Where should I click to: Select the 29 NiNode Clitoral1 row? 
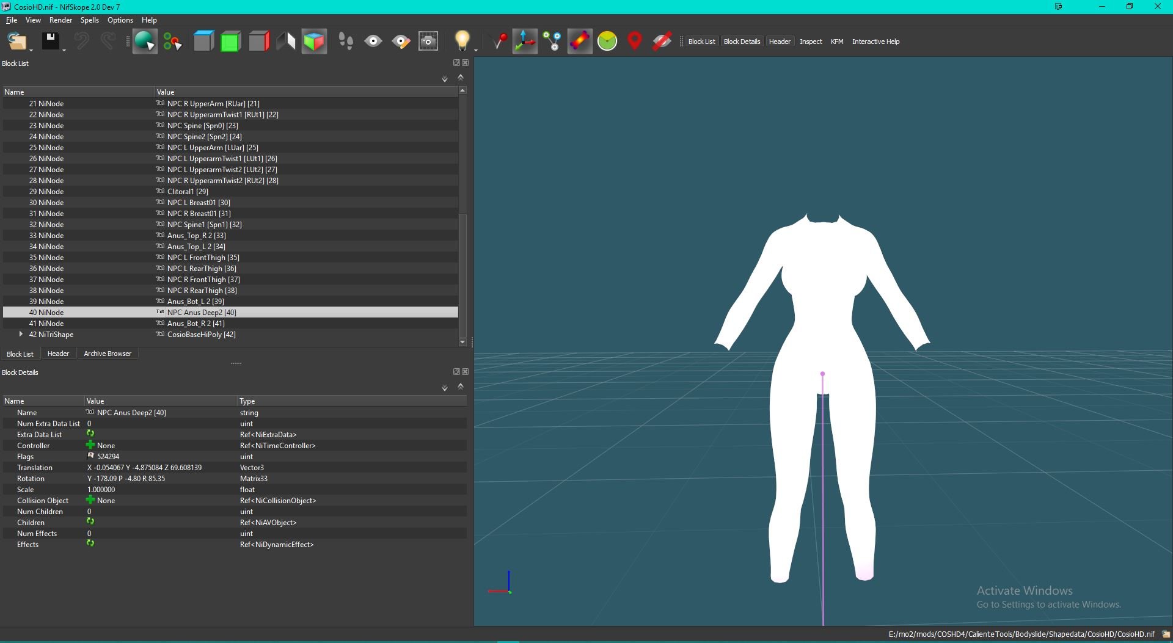pos(230,191)
